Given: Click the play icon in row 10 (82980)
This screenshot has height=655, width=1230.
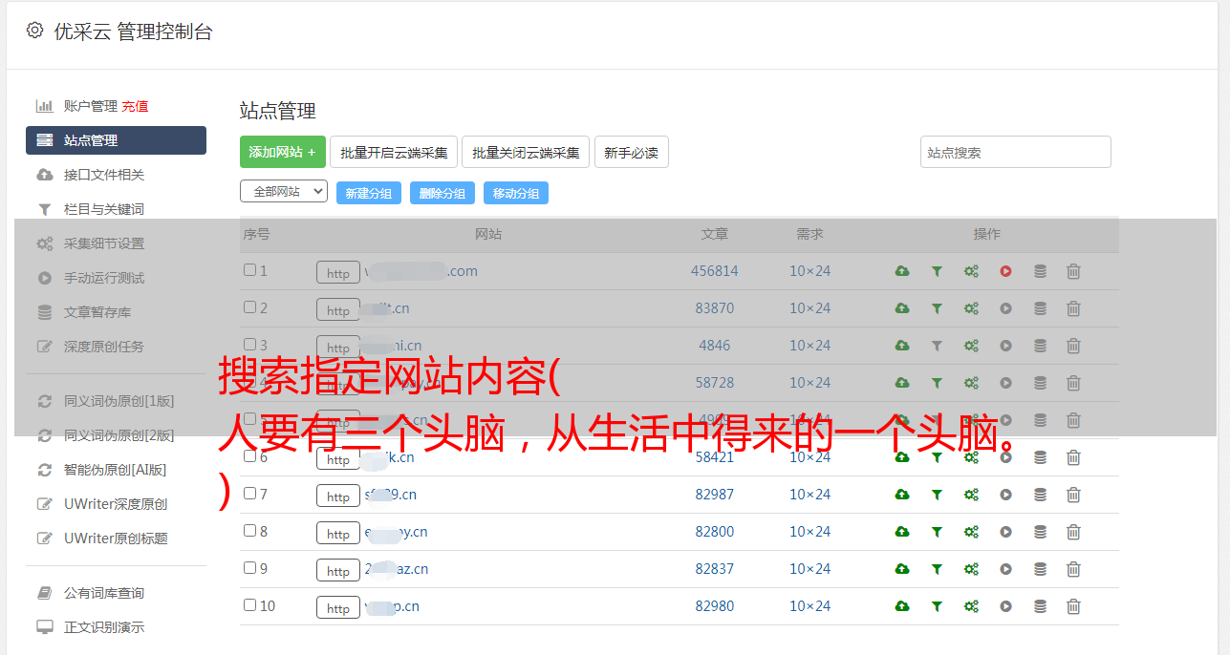Looking at the screenshot, I should 1005,606.
